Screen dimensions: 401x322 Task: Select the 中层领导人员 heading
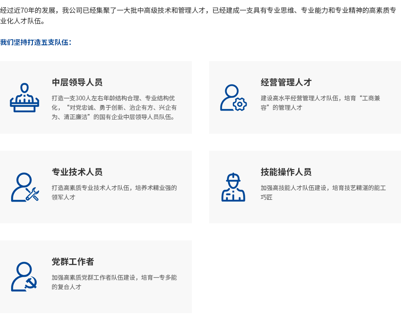click(77, 82)
